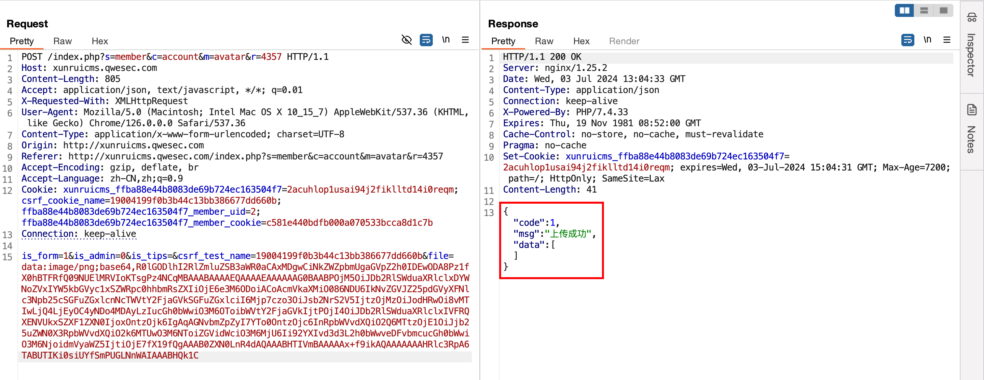Open the Response Raw tab
Image resolution: width=984 pixels, height=380 pixels.
(x=544, y=41)
